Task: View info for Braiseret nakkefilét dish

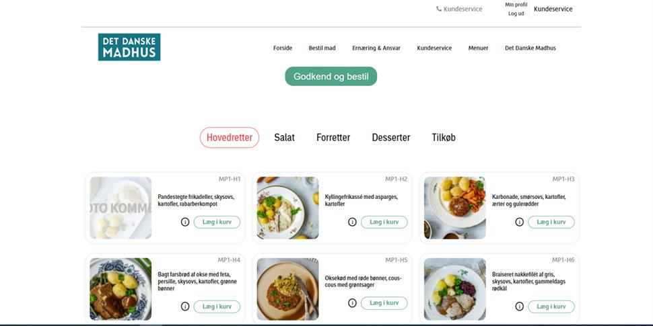Action: [519, 307]
